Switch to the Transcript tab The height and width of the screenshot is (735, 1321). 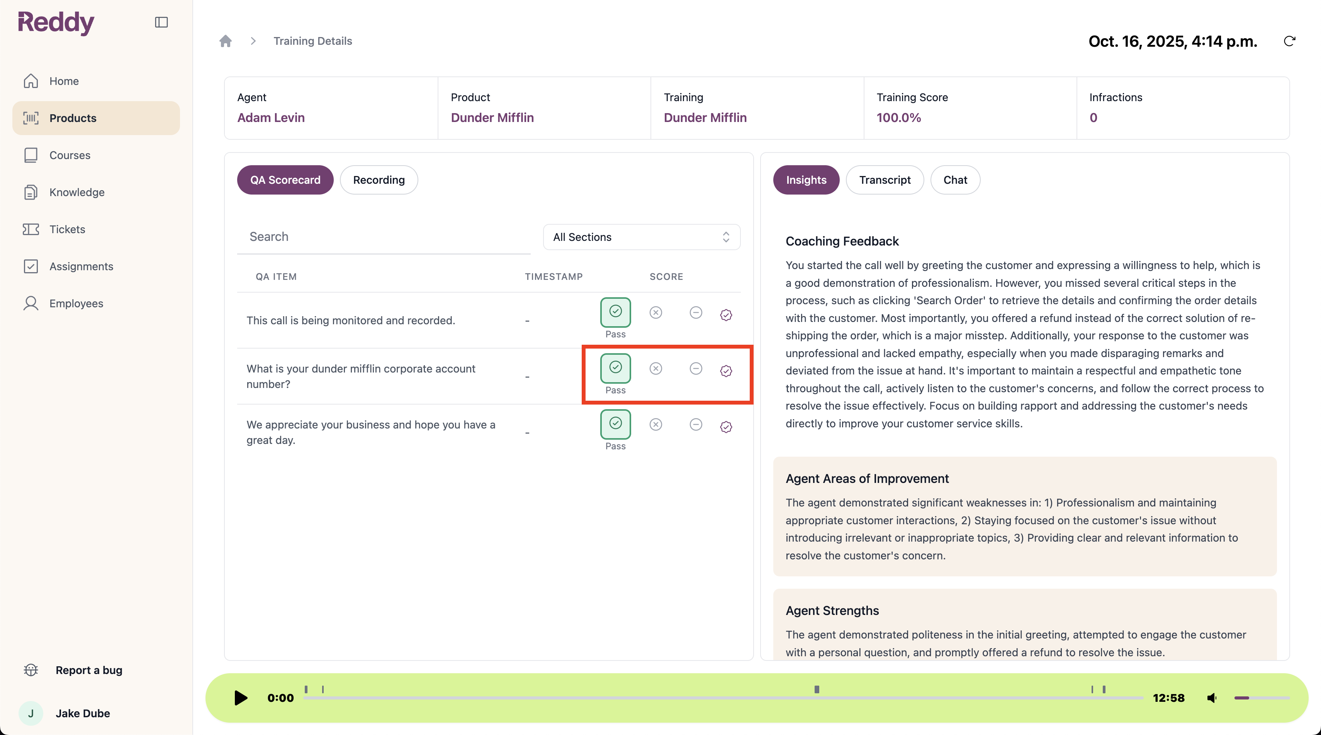point(884,180)
